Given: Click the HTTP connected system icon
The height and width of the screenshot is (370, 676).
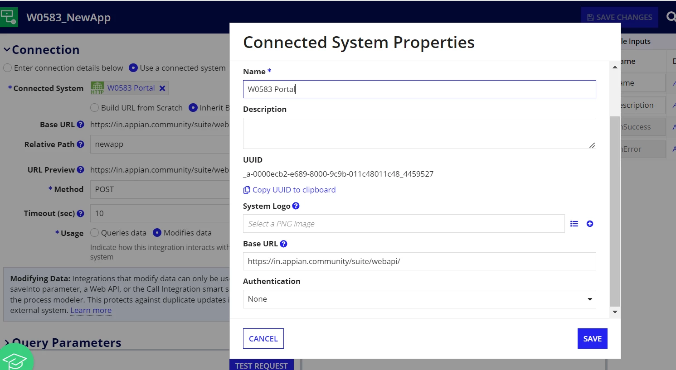Looking at the screenshot, I should click(x=97, y=88).
